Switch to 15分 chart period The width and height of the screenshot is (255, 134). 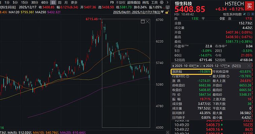[25, 2]
